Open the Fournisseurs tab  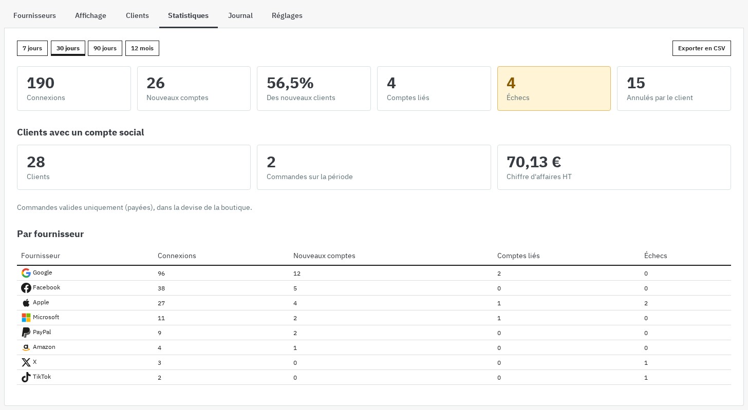click(34, 15)
